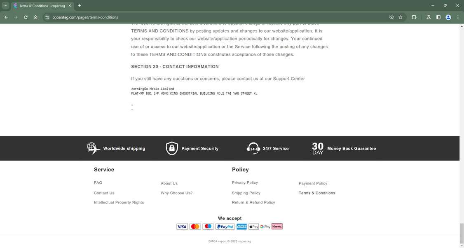Screen dimensions: 464x248
Task: Open the Chrome three-dot menu
Action: (457, 17)
